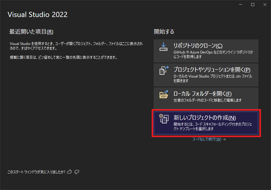This screenshot has height=190, width=271.
Task: Open リポジトリのクローン option
Action: [206, 50]
